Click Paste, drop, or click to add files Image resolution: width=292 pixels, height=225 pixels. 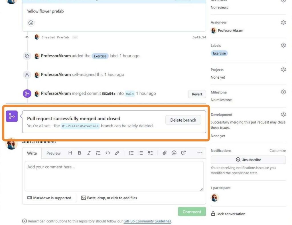click(109, 198)
